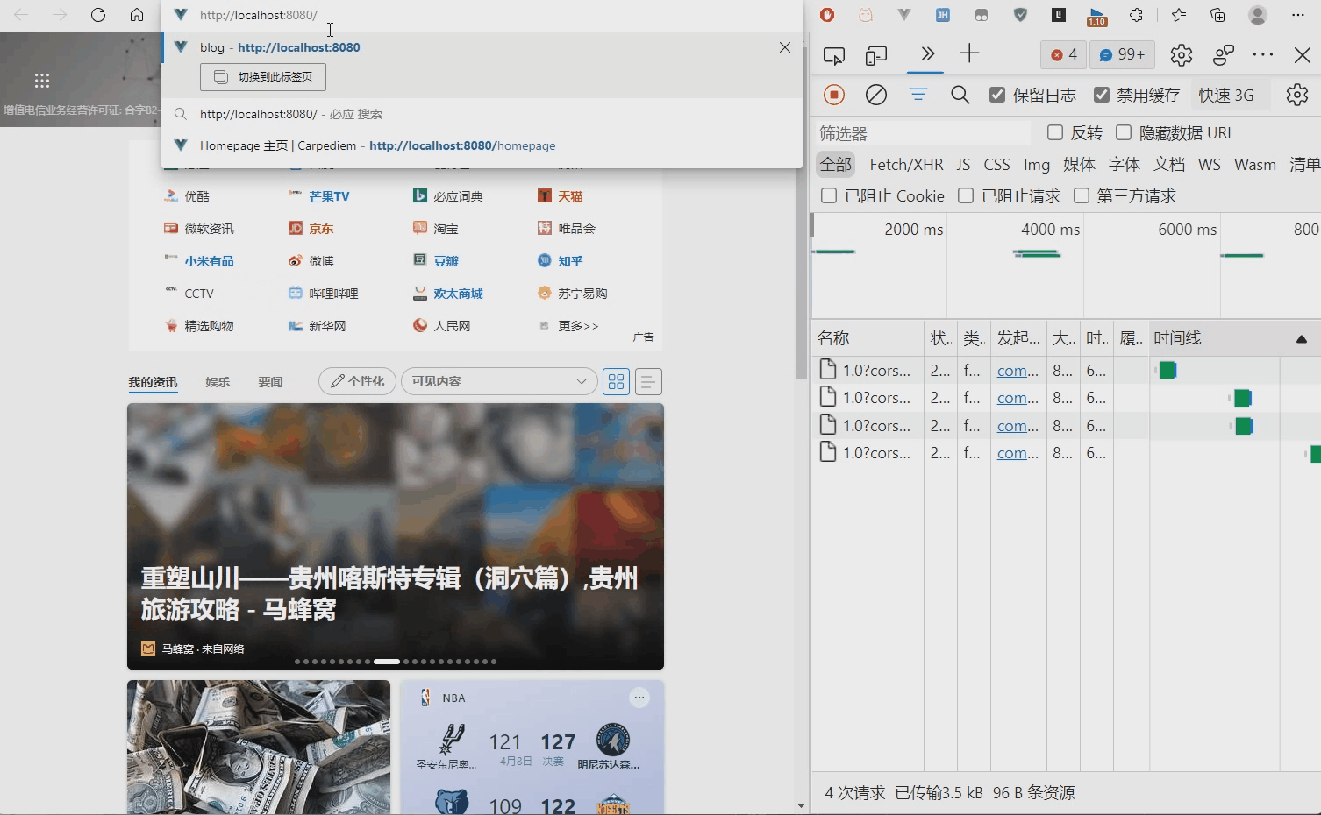Open the 4 errors badge
Screen dimensions: 1321x815
(1063, 55)
